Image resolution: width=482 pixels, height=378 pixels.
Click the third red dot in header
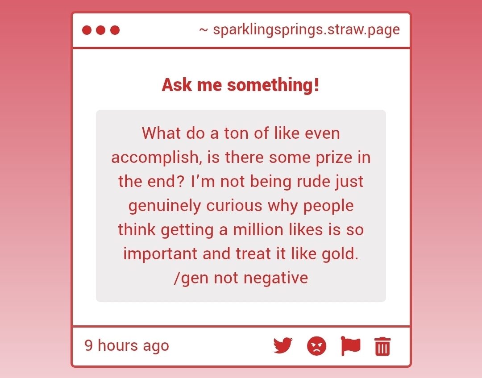point(115,30)
